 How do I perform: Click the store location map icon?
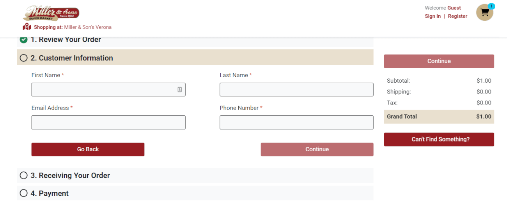tap(27, 27)
